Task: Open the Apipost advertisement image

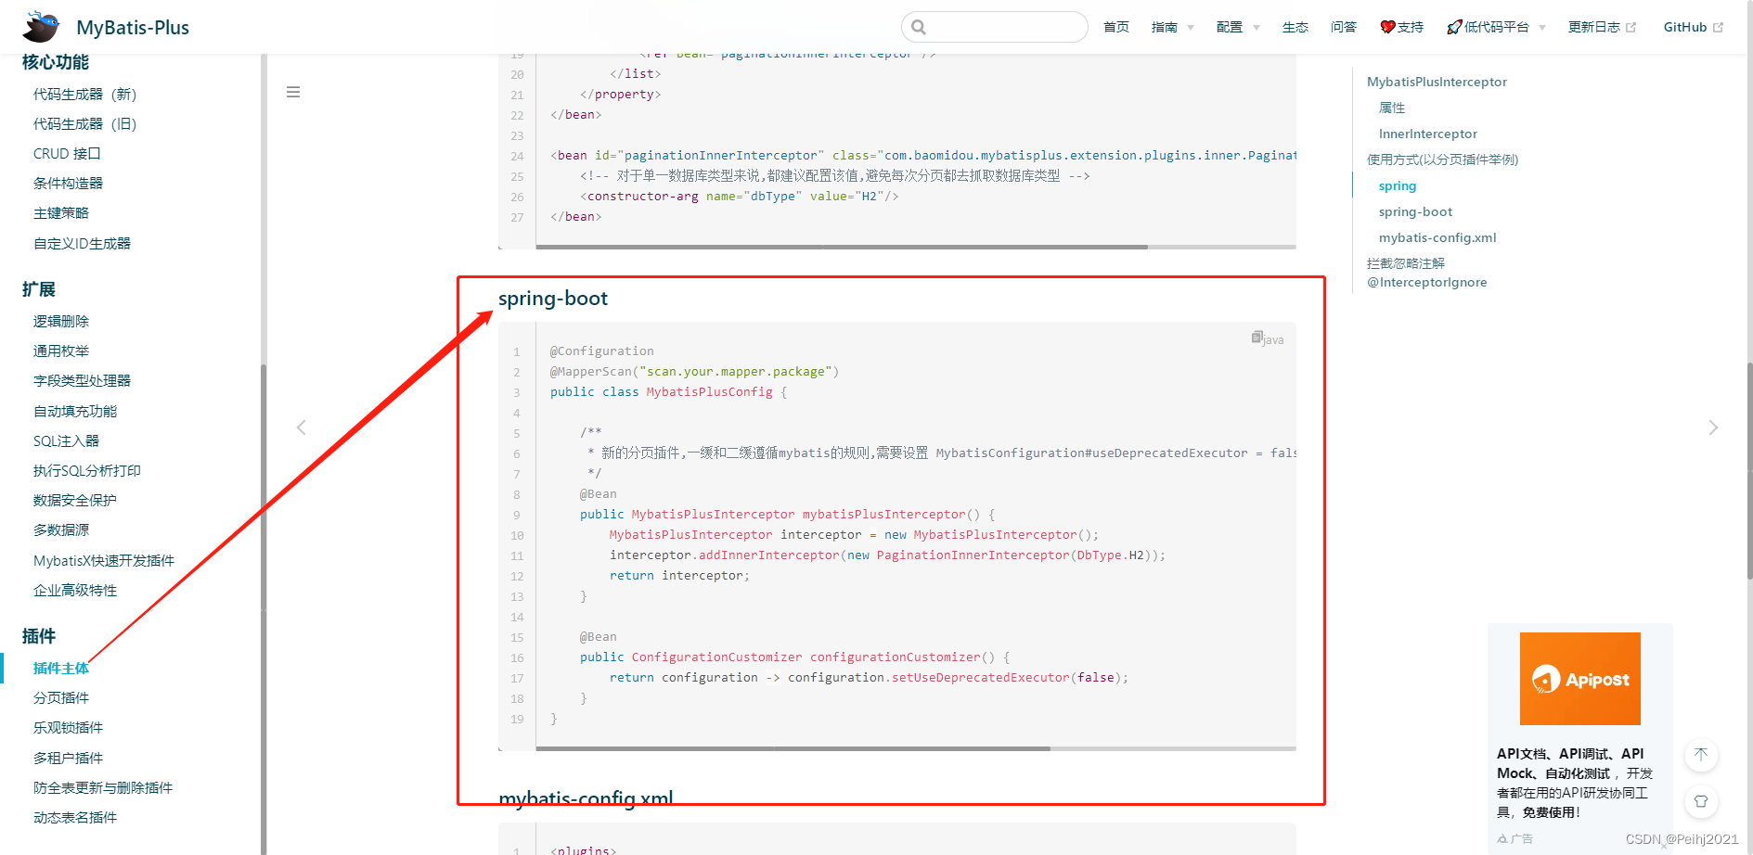Action: click(1579, 679)
